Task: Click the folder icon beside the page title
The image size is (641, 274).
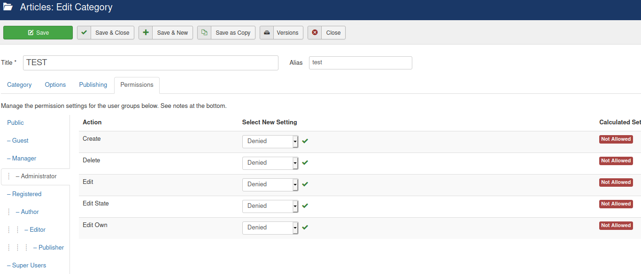Action: pos(8,7)
